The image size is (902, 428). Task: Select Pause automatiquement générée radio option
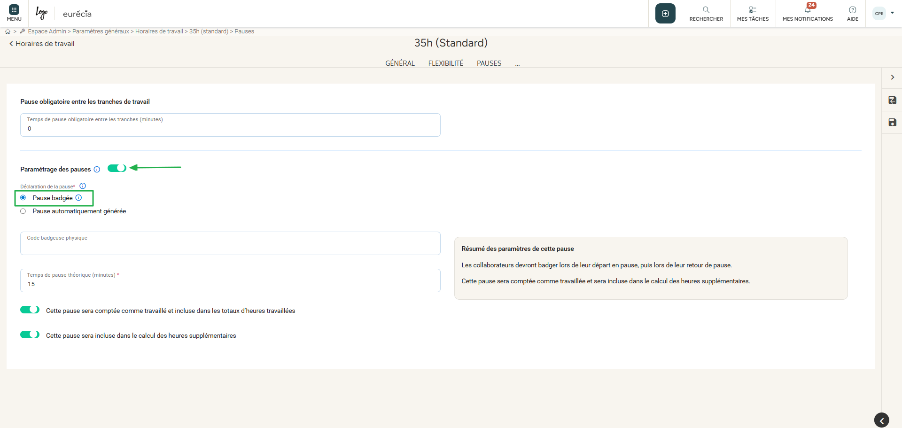[23, 211]
